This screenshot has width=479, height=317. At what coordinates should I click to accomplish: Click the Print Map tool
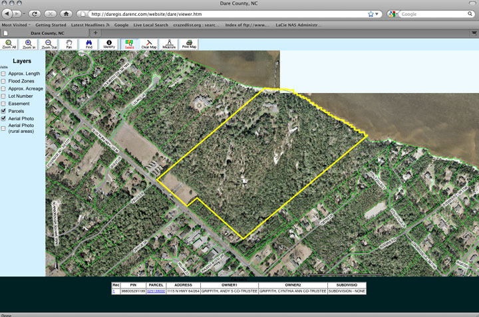(x=189, y=45)
